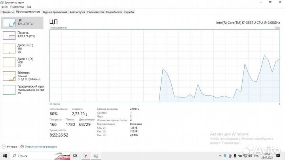Click the Кэш L3 value 4,0 МБ
The width and height of the screenshot is (285, 160).
pos(134,135)
